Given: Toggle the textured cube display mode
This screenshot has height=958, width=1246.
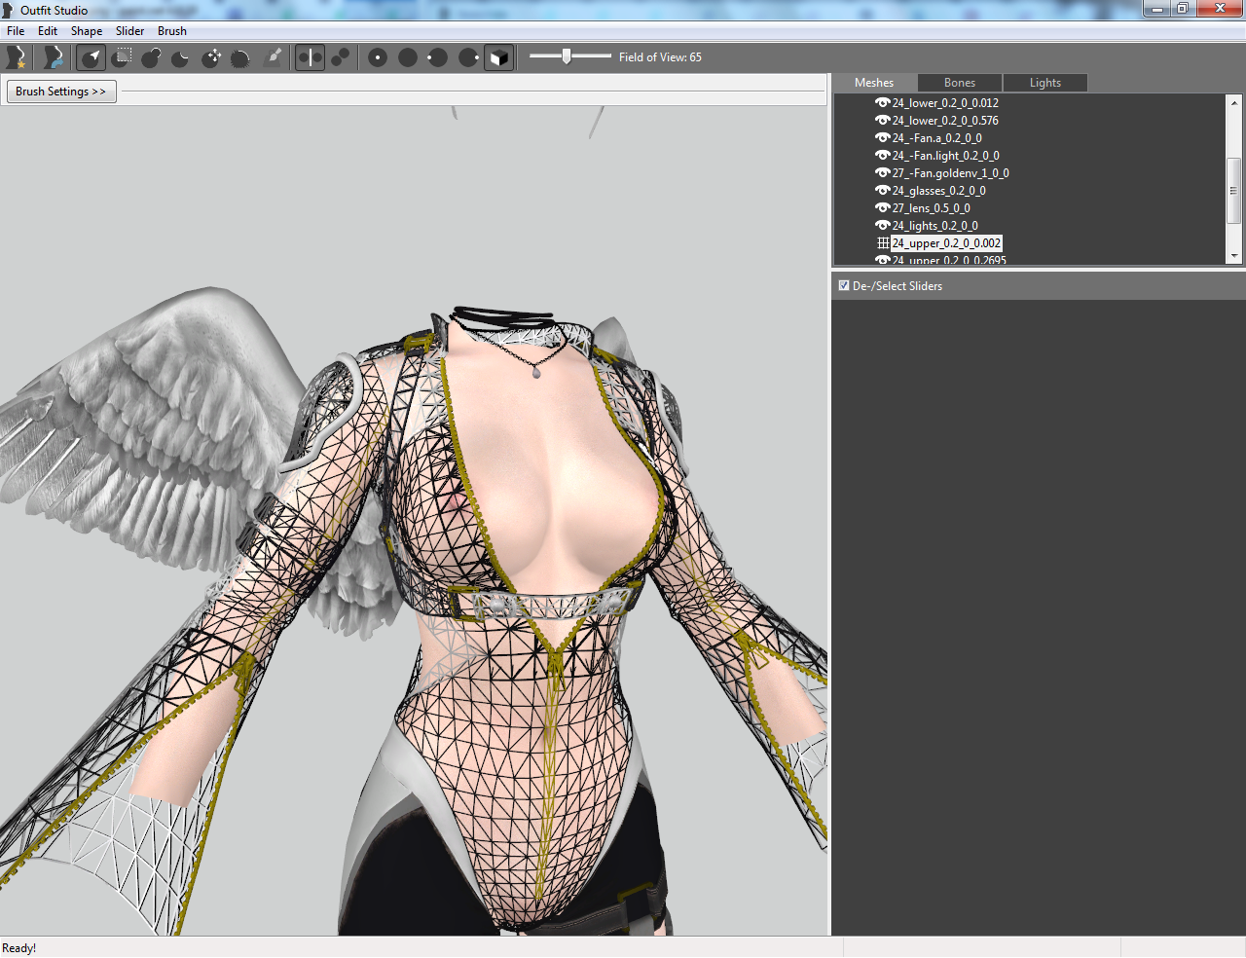Looking at the screenshot, I should (x=498, y=57).
